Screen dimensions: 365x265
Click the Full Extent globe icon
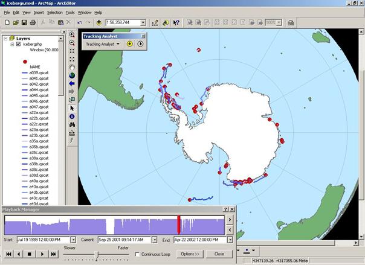(x=73, y=75)
